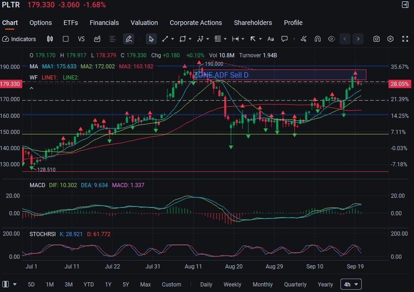
Task: Open the VS comparison tool
Action: pos(81,39)
